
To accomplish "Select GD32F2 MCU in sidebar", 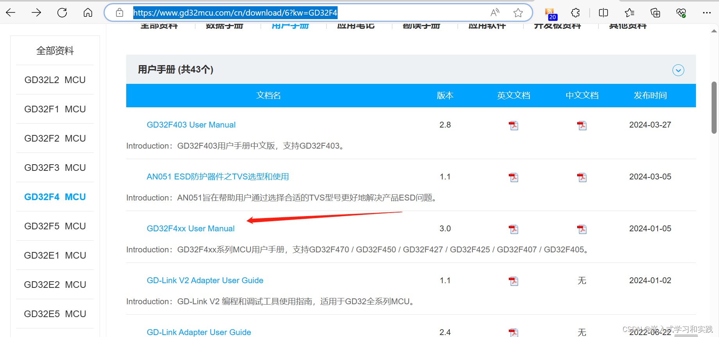I will pyautogui.click(x=55, y=138).
